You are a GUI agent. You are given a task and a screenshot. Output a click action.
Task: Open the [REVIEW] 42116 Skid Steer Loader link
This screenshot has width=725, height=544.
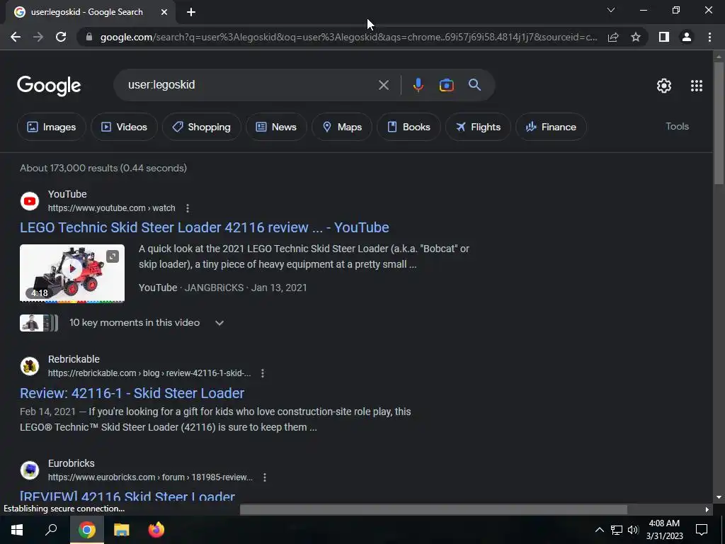point(127,497)
